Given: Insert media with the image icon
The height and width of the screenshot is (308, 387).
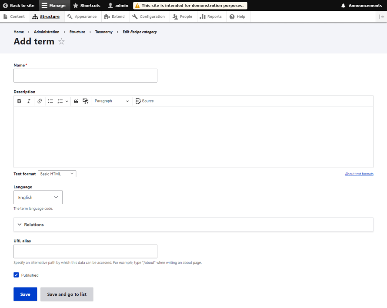Looking at the screenshot, I should click(x=85, y=101).
